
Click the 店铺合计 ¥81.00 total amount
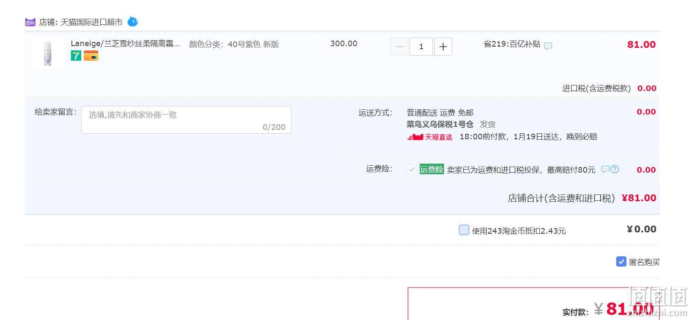pyautogui.click(x=639, y=198)
